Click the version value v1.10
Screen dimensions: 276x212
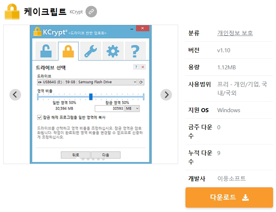[x=224, y=50]
